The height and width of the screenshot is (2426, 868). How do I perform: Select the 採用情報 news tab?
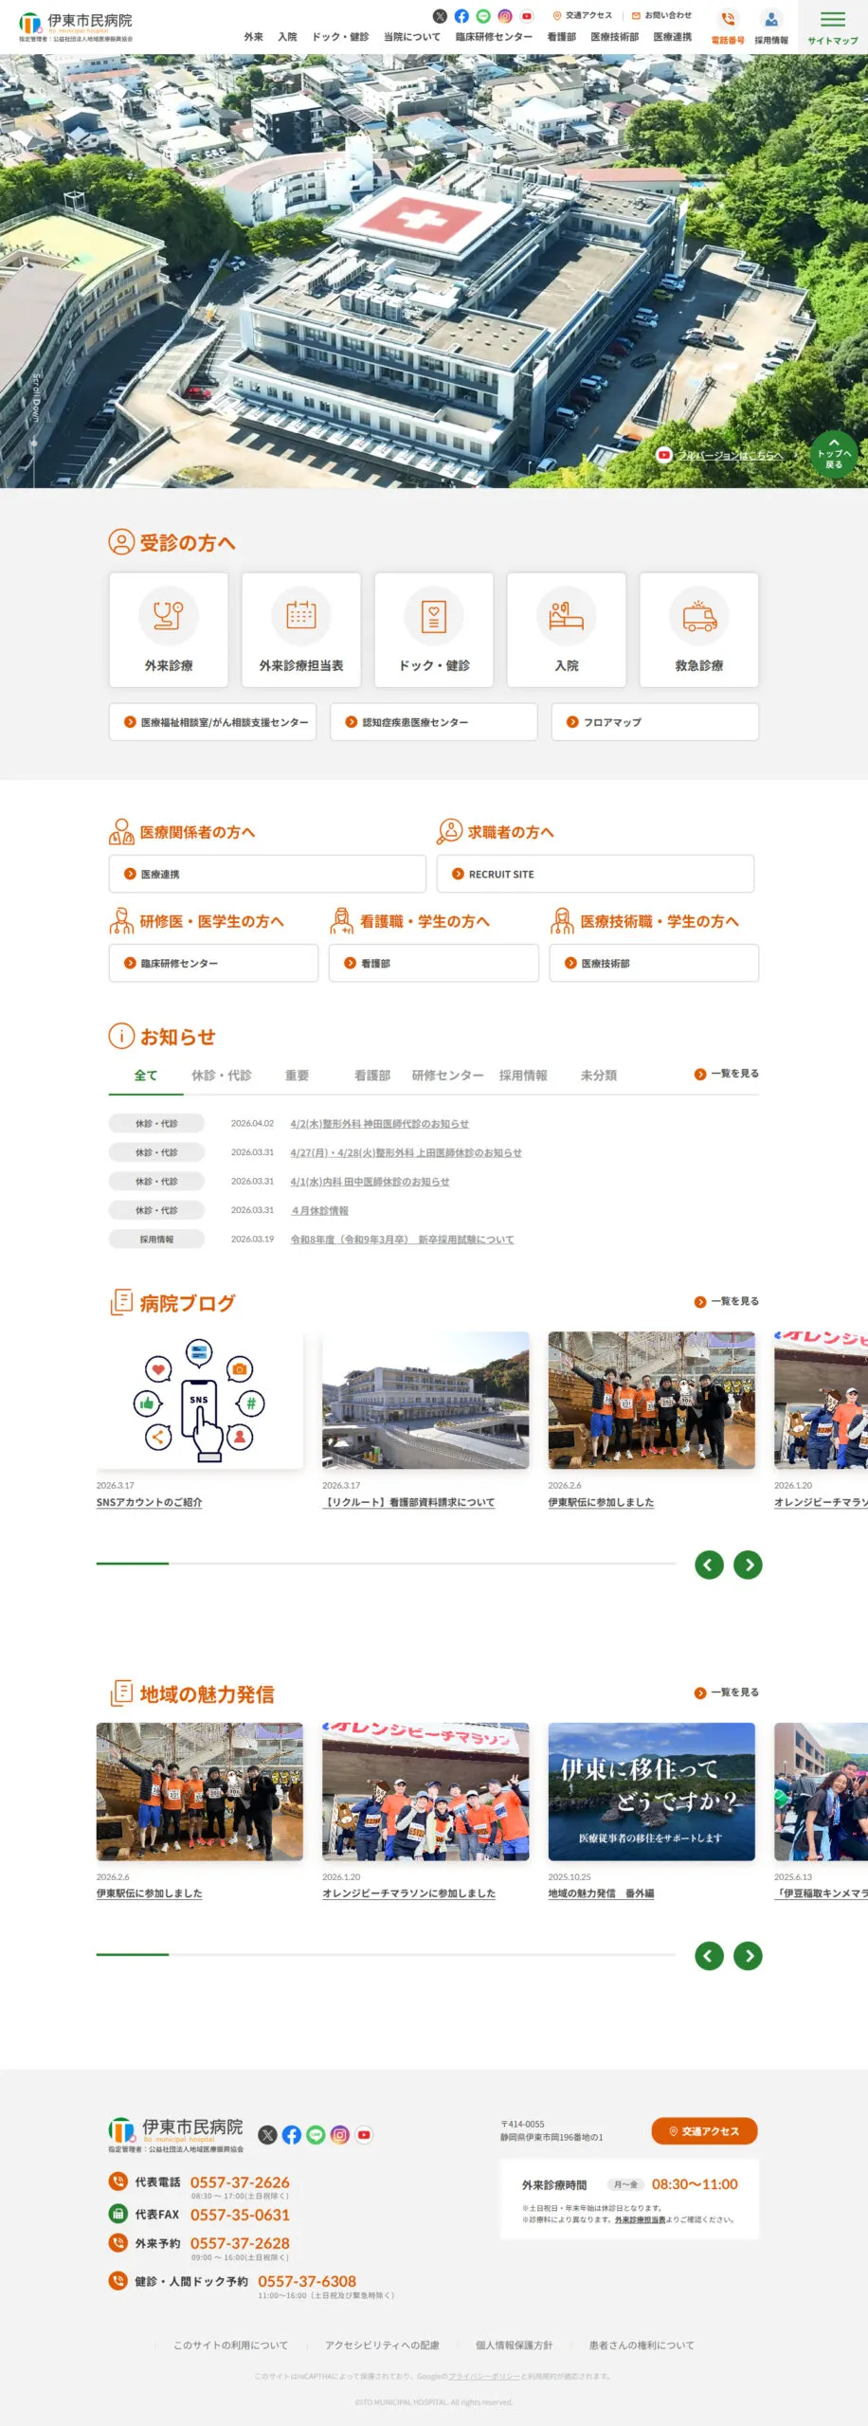[523, 1076]
